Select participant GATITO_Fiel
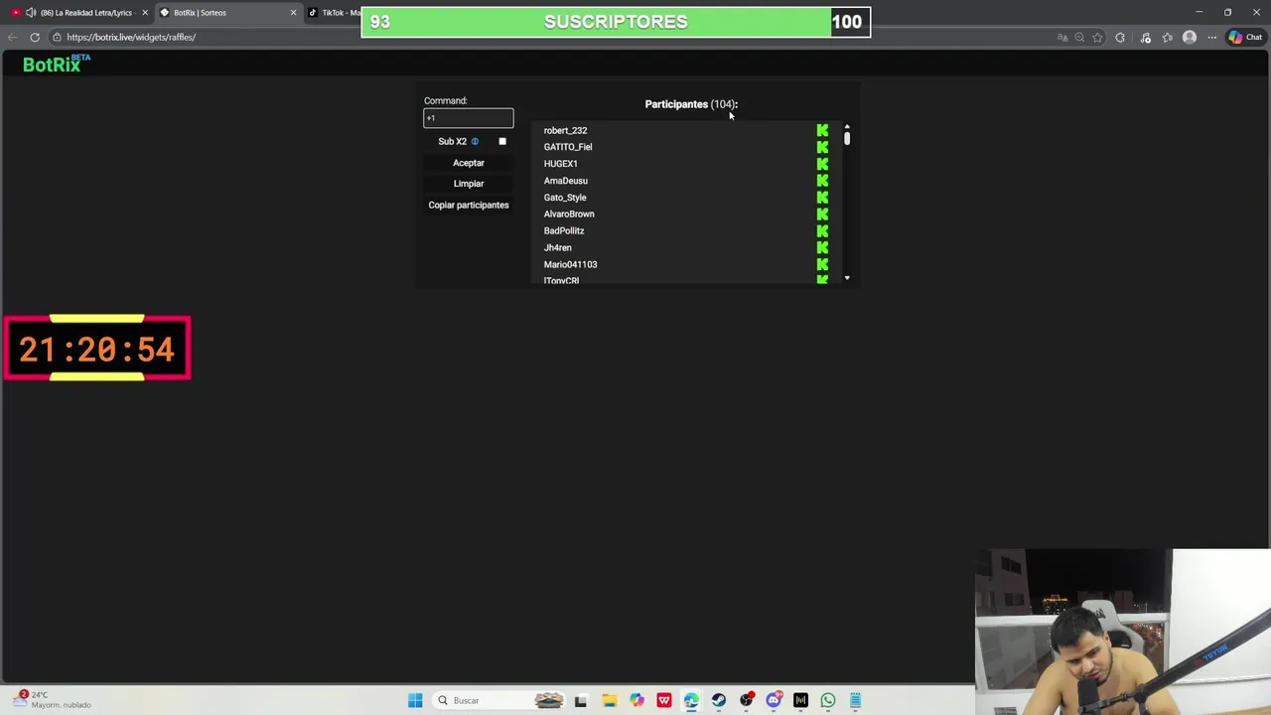 (568, 147)
